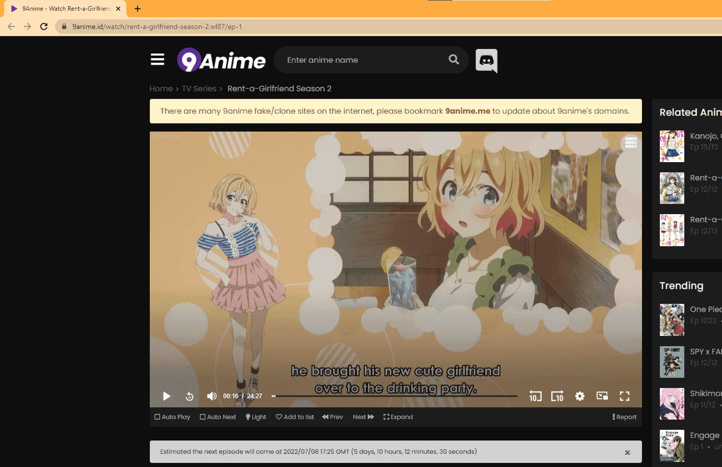
Task: Open the Rent-a- thumbnail above Trending
Action: pyautogui.click(x=672, y=230)
